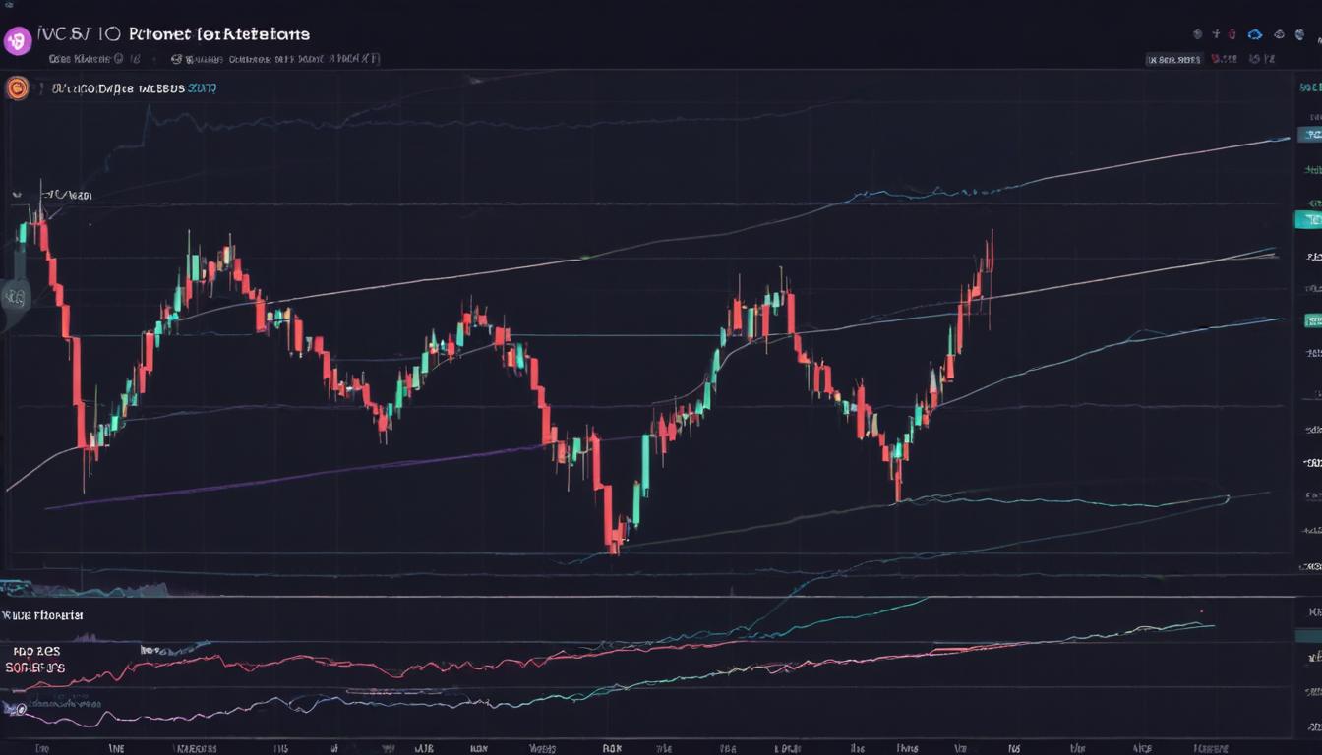1322x755 pixels.
Task: Select the camera snapshot icon
Action: pyautogui.click(x=1197, y=33)
